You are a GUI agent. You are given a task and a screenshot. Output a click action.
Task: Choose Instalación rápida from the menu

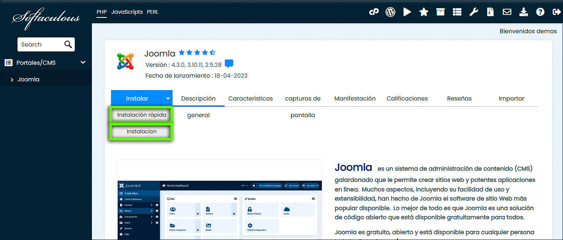pos(141,114)
